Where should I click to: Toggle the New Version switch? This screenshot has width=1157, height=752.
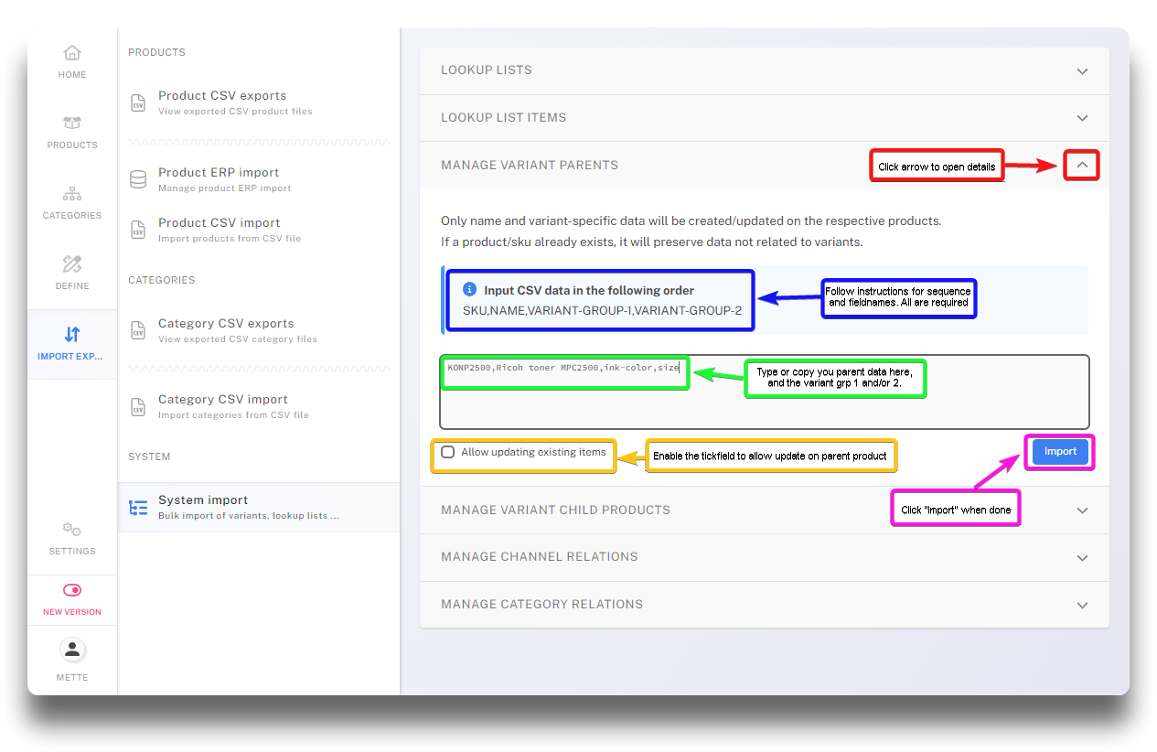pyautogui.click(x=72, y=591)
